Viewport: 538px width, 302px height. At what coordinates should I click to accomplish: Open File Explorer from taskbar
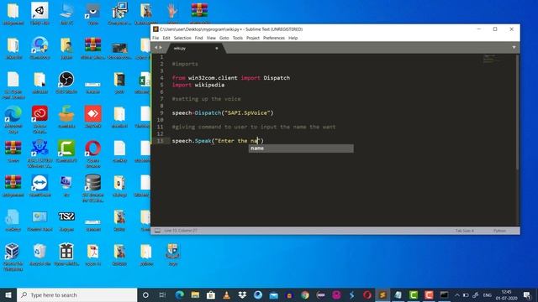[x=195, y=294]
